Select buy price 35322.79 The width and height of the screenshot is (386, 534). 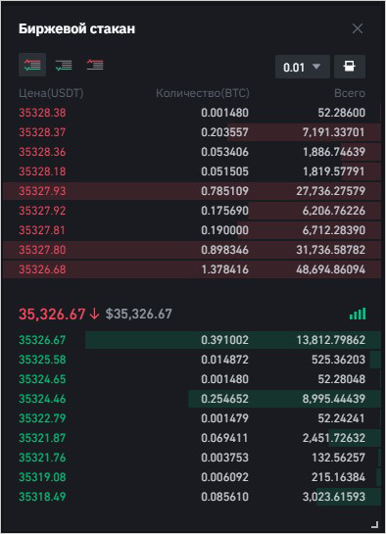point(42,418)
